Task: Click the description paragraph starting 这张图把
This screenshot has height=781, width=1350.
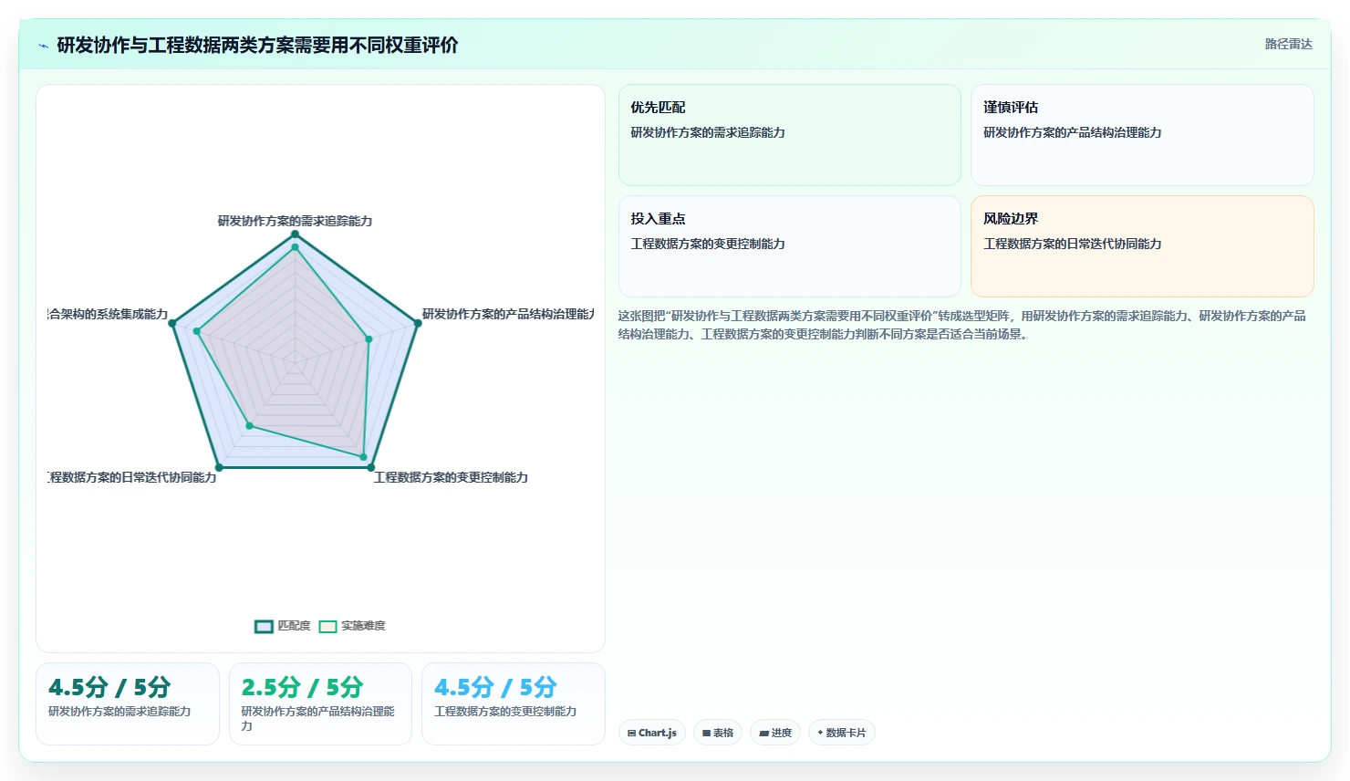Action: tap(962, 325)
